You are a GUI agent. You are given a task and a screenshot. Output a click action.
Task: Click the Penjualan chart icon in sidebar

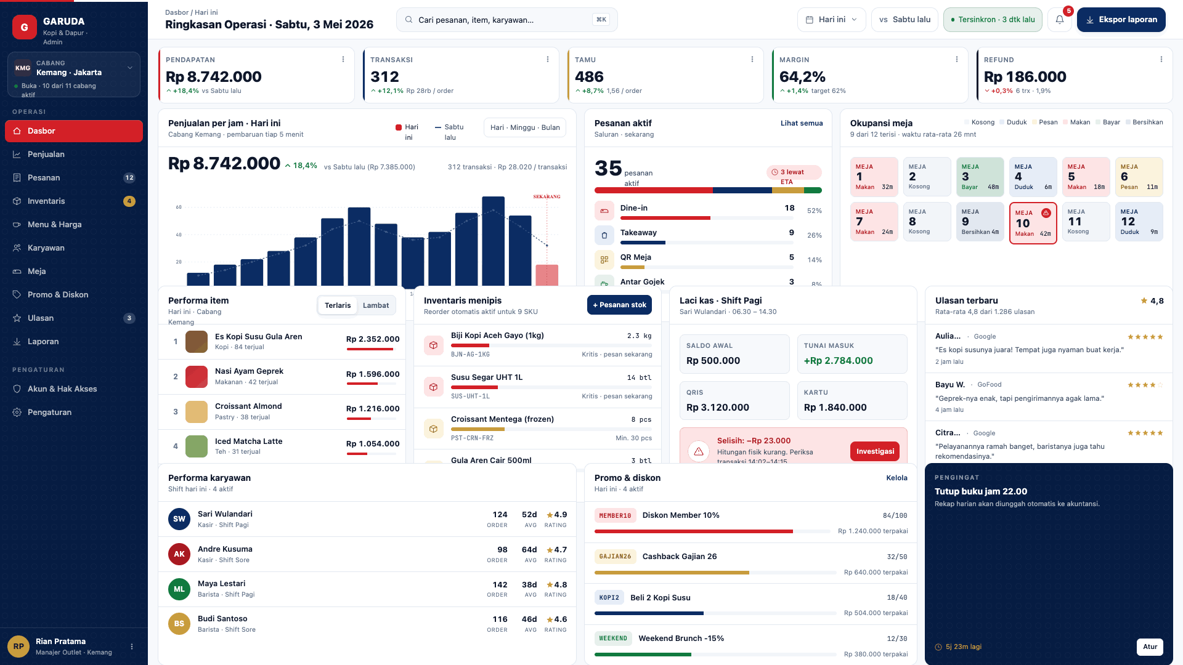coord(17,155)
